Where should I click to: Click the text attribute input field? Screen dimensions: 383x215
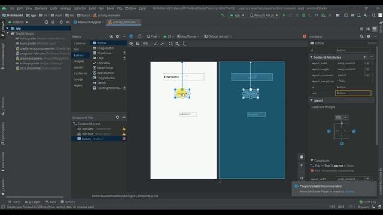(353, 93)
